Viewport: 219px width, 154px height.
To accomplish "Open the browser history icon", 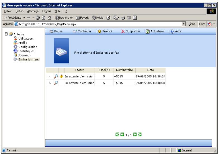I will tap(108, 18).
